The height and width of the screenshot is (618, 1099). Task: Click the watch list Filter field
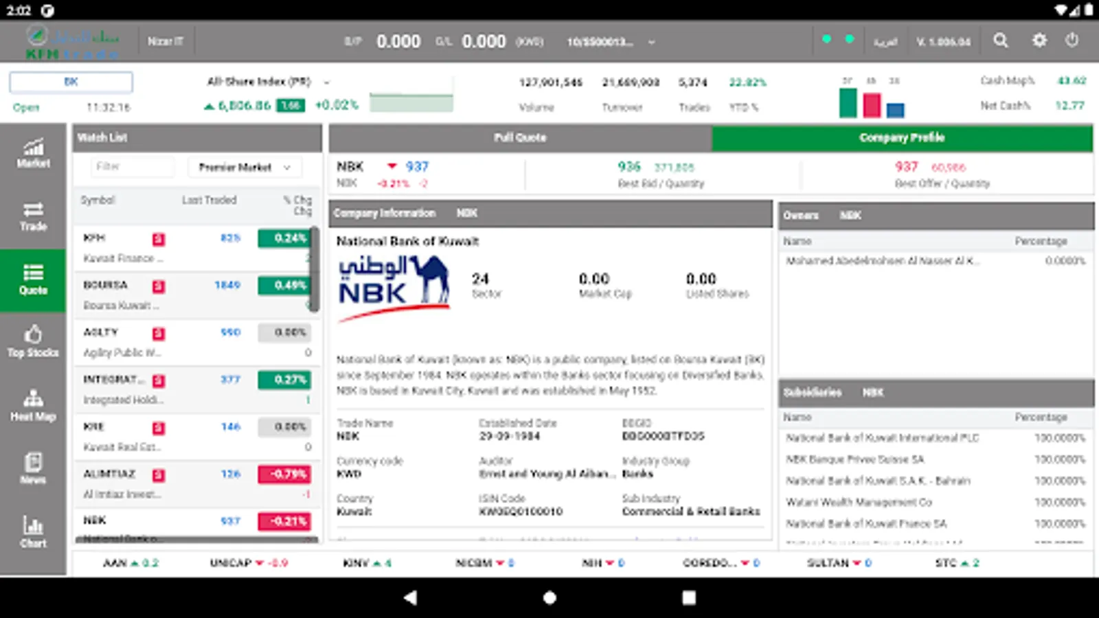[x=133, y=167]
